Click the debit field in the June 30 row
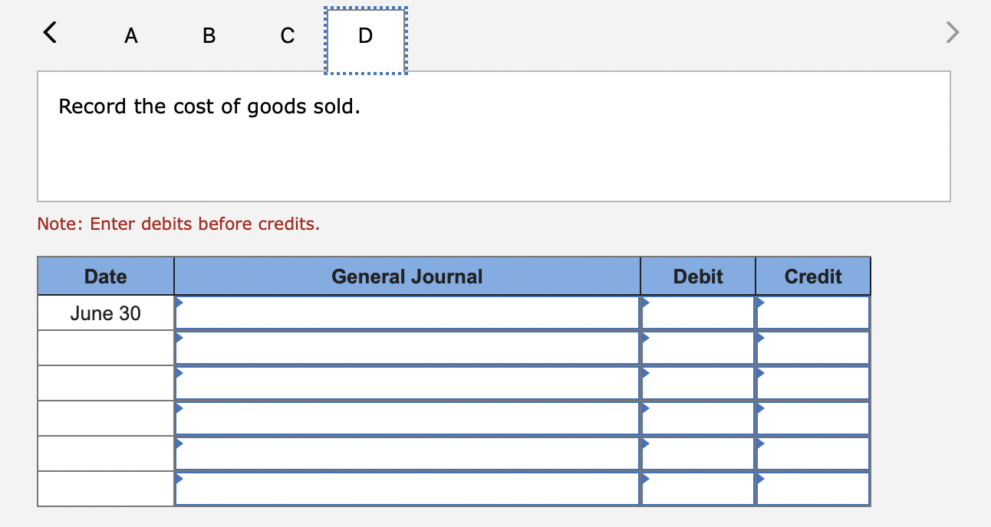991x527 pixels. pyautogui.click(x=698, y=313)
